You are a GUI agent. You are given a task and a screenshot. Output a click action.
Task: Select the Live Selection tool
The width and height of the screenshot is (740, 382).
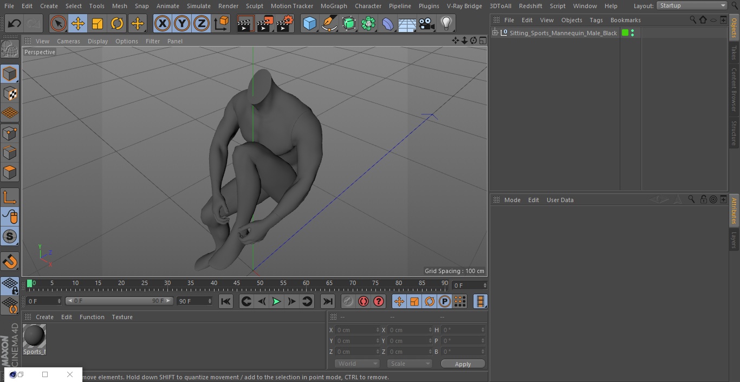point(59,24)
